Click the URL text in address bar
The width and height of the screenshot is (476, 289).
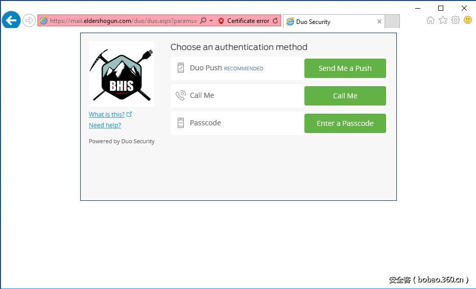[123, 21]
